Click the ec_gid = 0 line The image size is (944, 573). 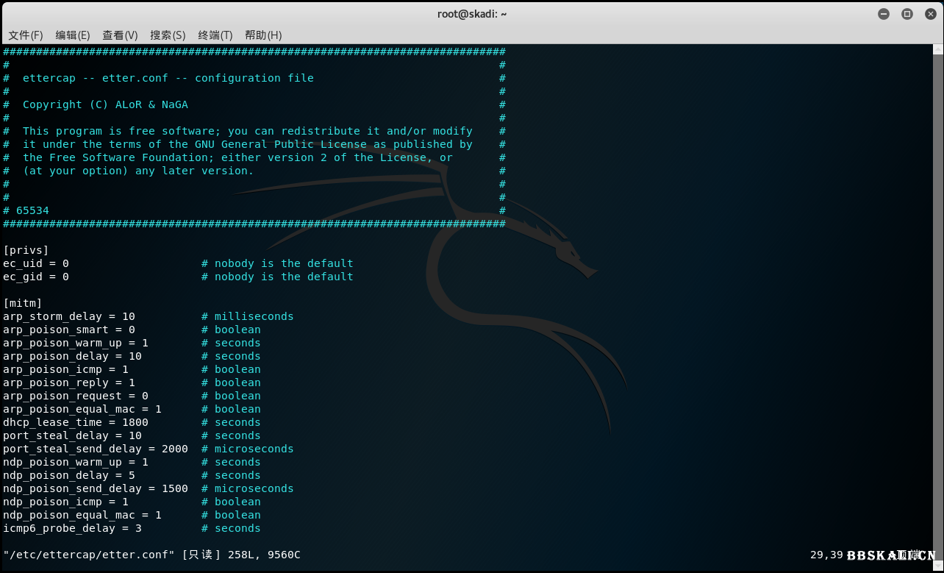pyautogui.click(x=36, y=277)
